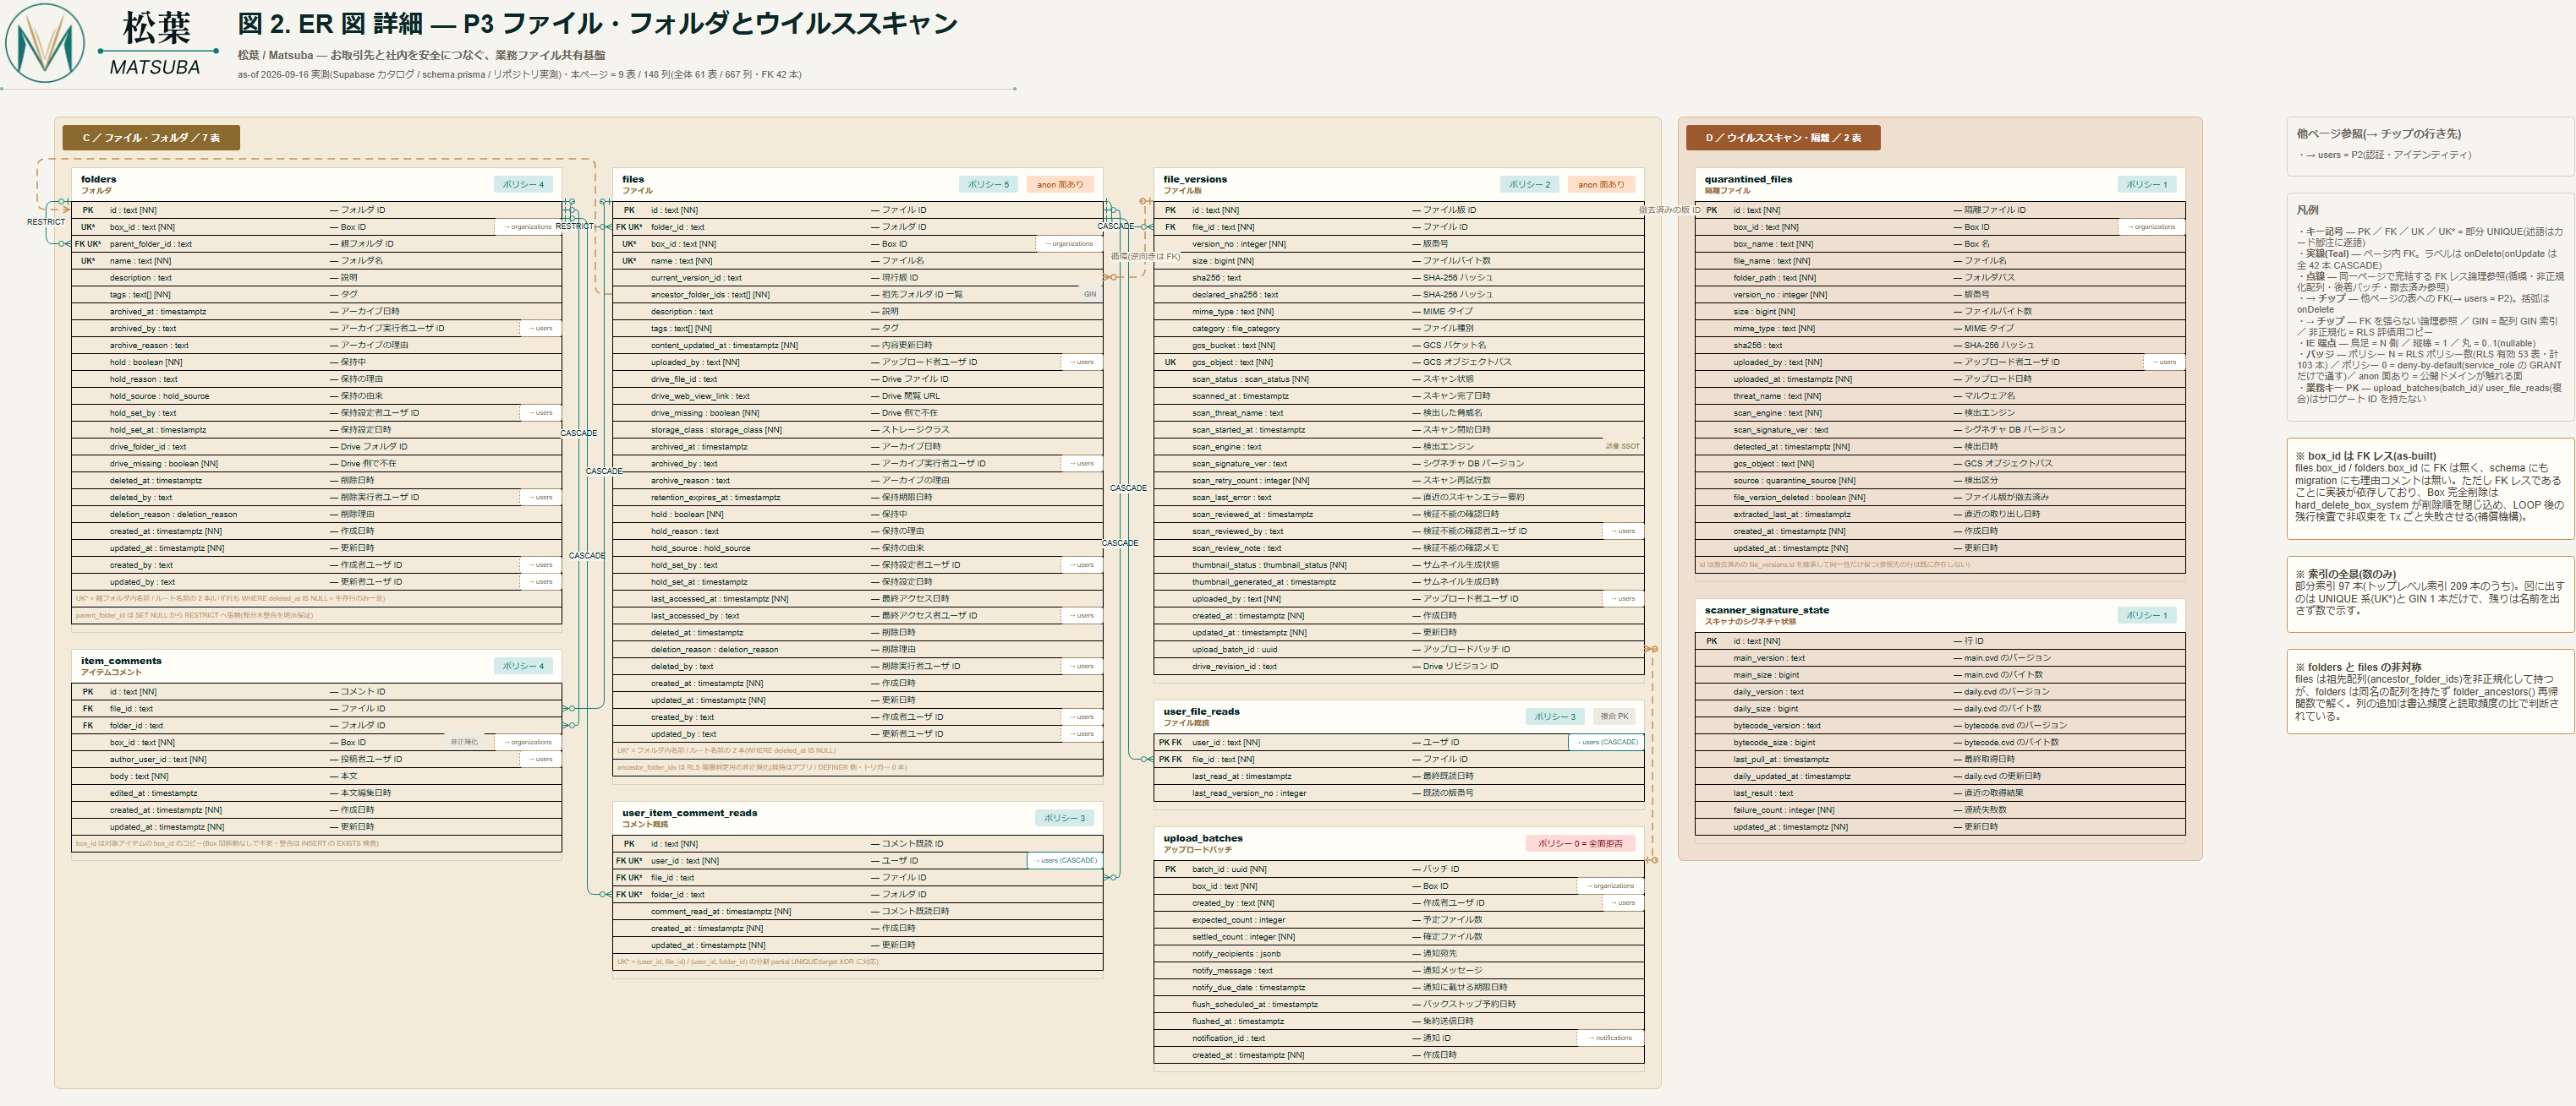Open the users (CASCADE) chip in user_file_reads
2576x1106 pixels.
[1607, 743]
